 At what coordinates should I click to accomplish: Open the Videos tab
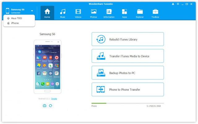click(78, 13)
